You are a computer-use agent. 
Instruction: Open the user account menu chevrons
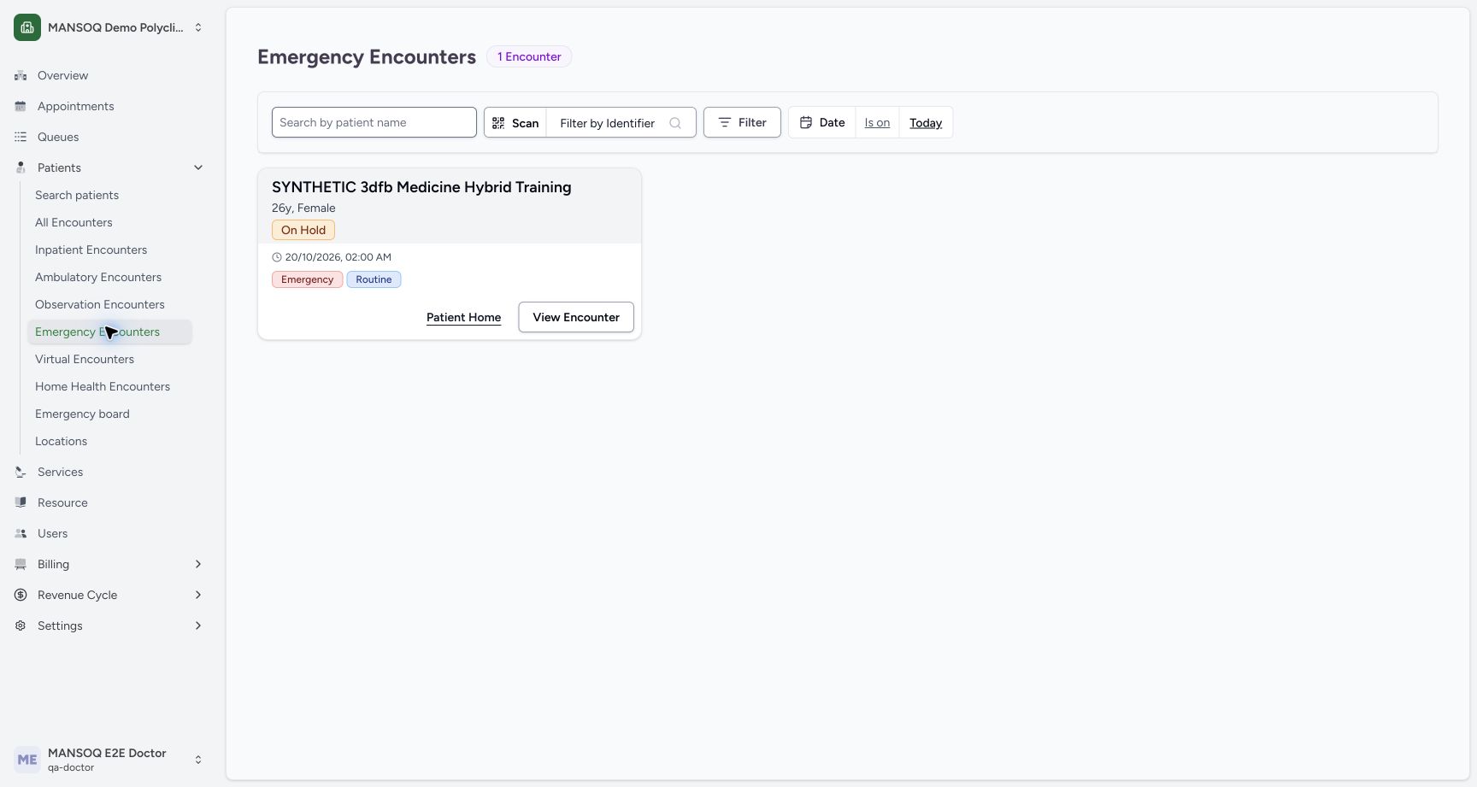pyautogui.click(x=198, y=760)
